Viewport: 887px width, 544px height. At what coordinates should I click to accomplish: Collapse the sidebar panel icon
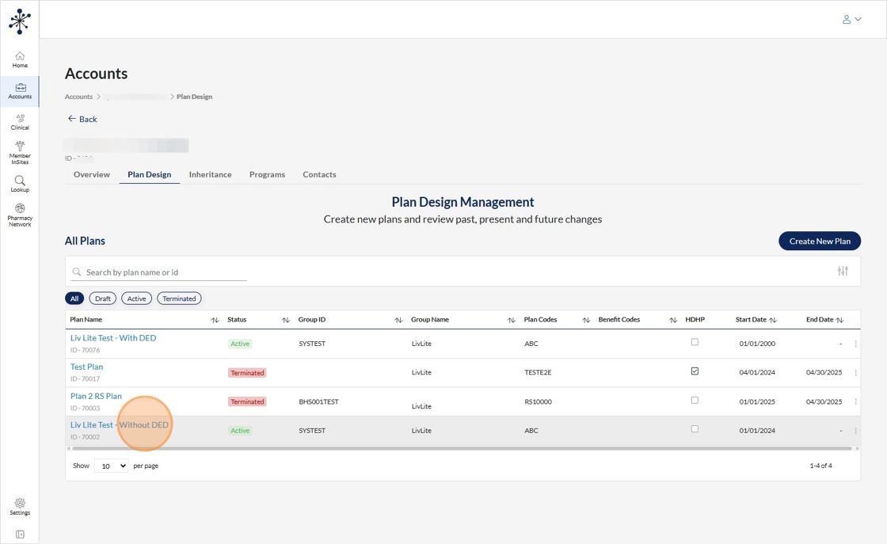(x=20, y=534)
